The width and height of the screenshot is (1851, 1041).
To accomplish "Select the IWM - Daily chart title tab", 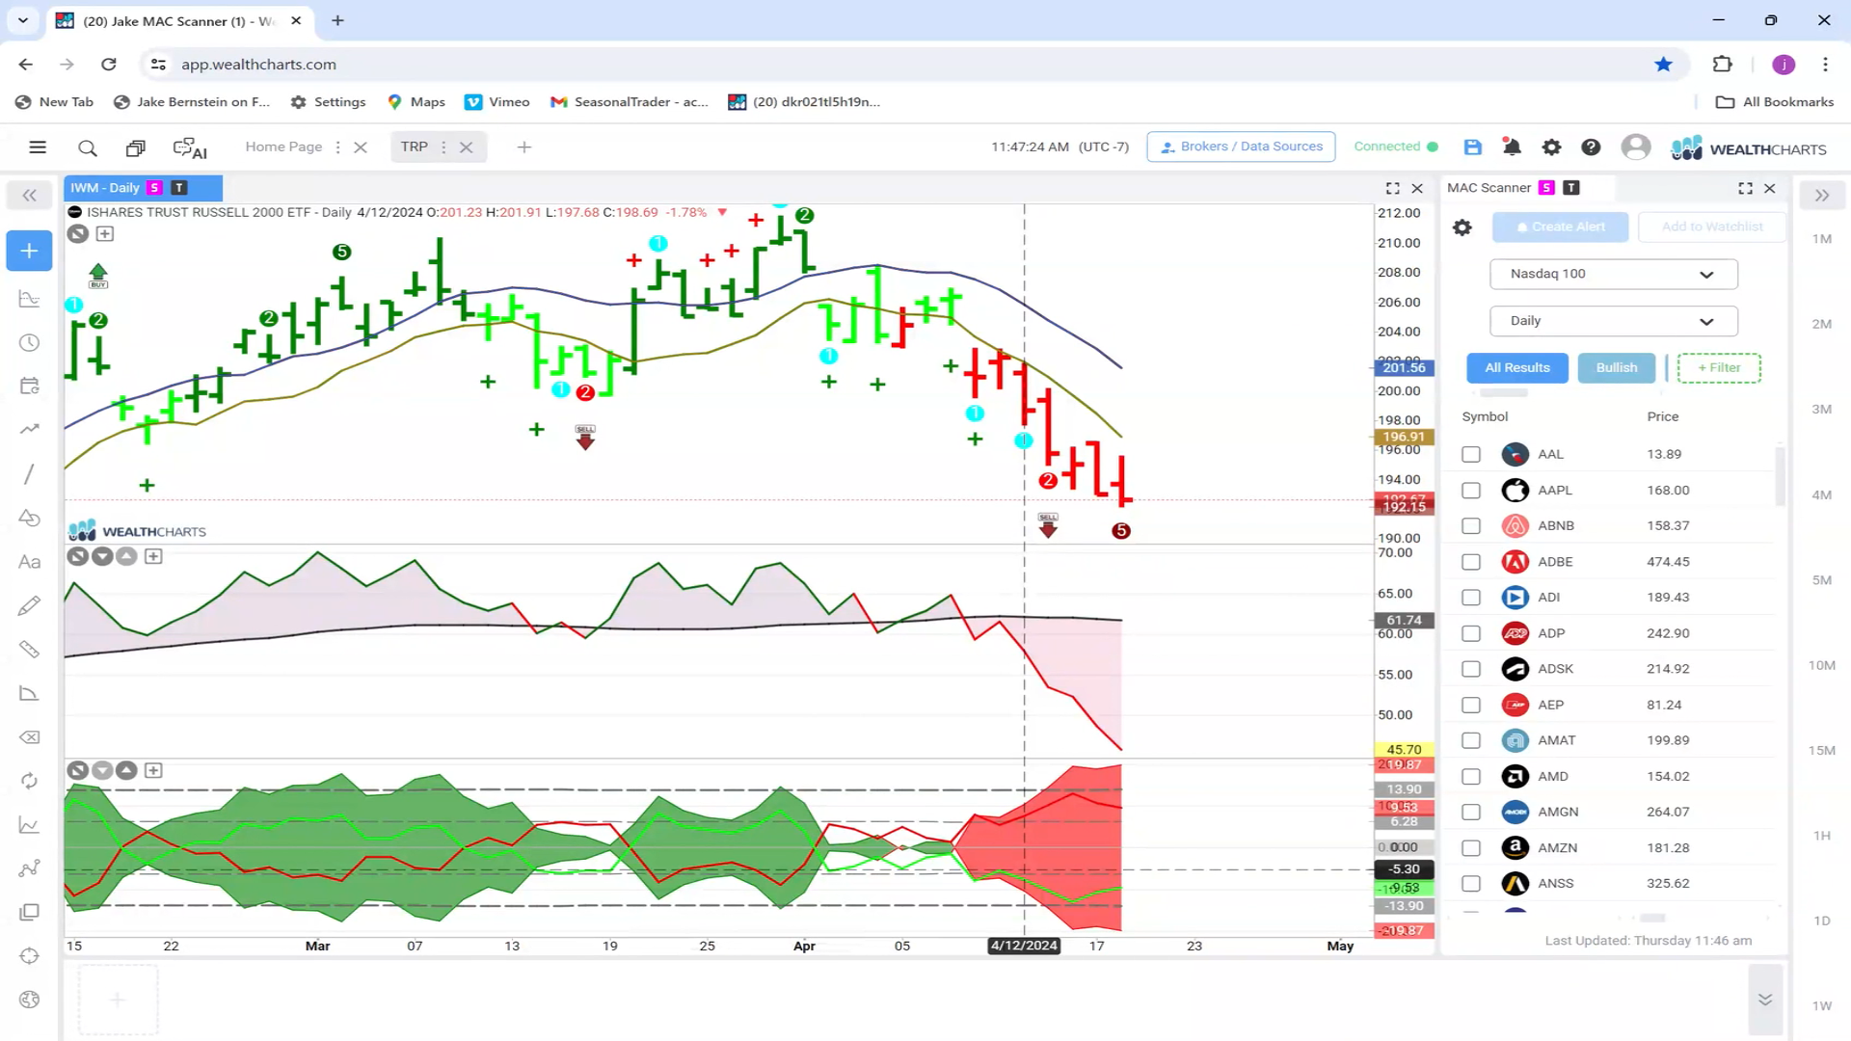I will click(x=143, y=188).
